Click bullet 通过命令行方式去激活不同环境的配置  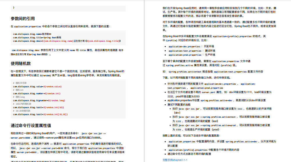click(x=189, y=154)
